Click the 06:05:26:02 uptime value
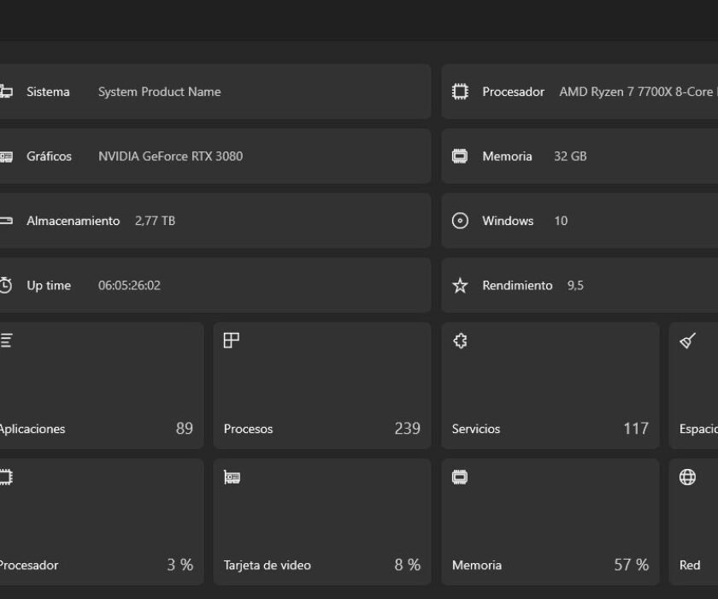 129,286
